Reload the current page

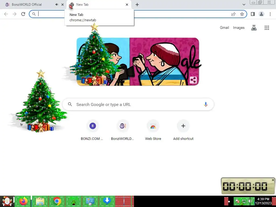pyautogui.click(x=23, y=14)
